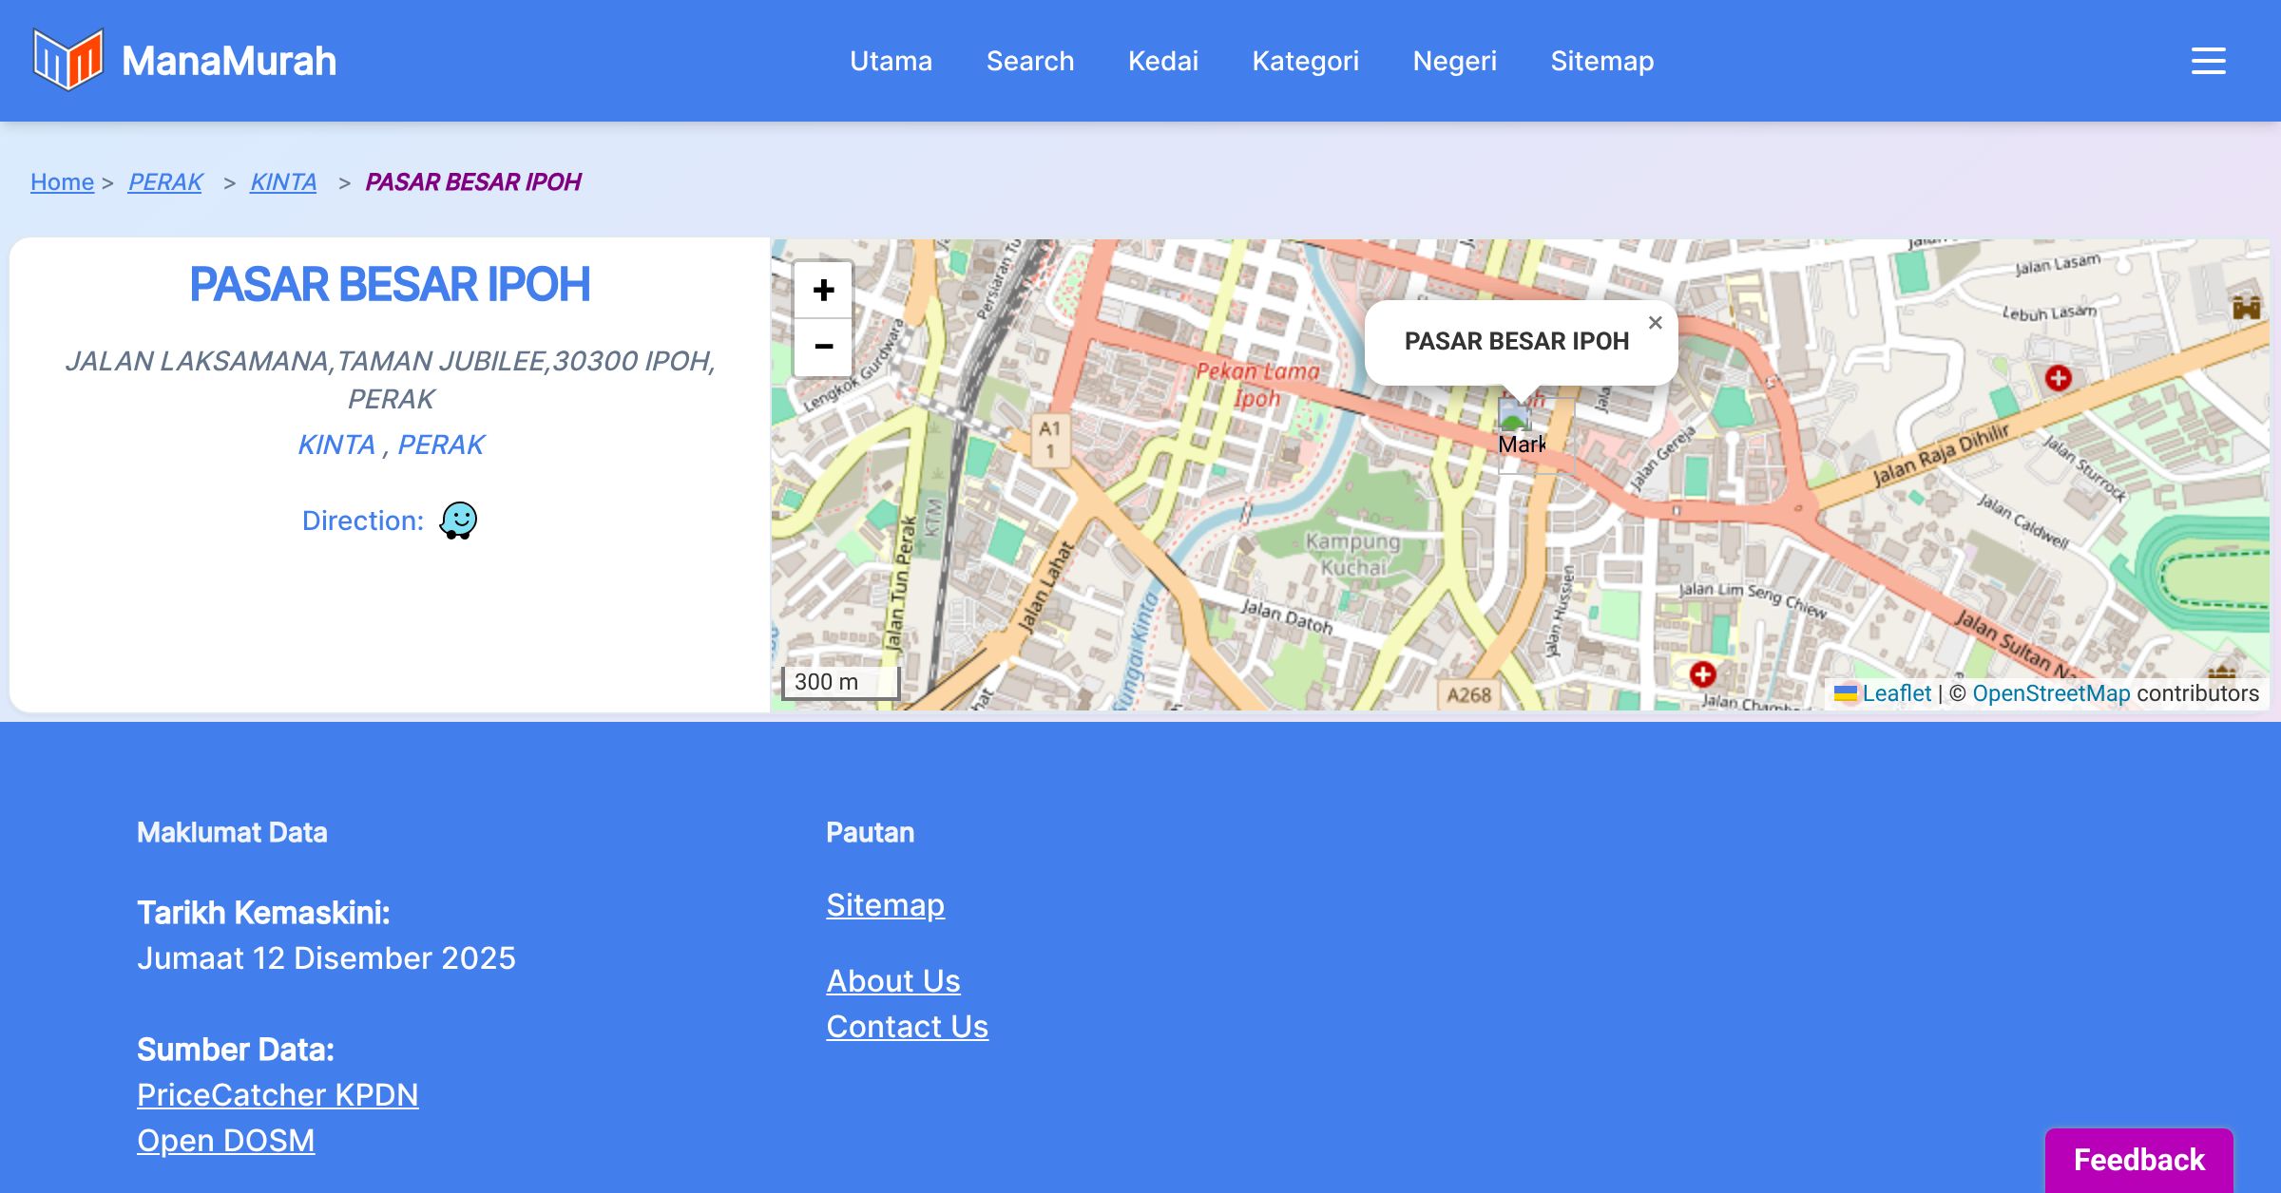Click the ManaMurah logo icon
The width and height of the screenshot is (2281, 1193).
tap(67, 60)
